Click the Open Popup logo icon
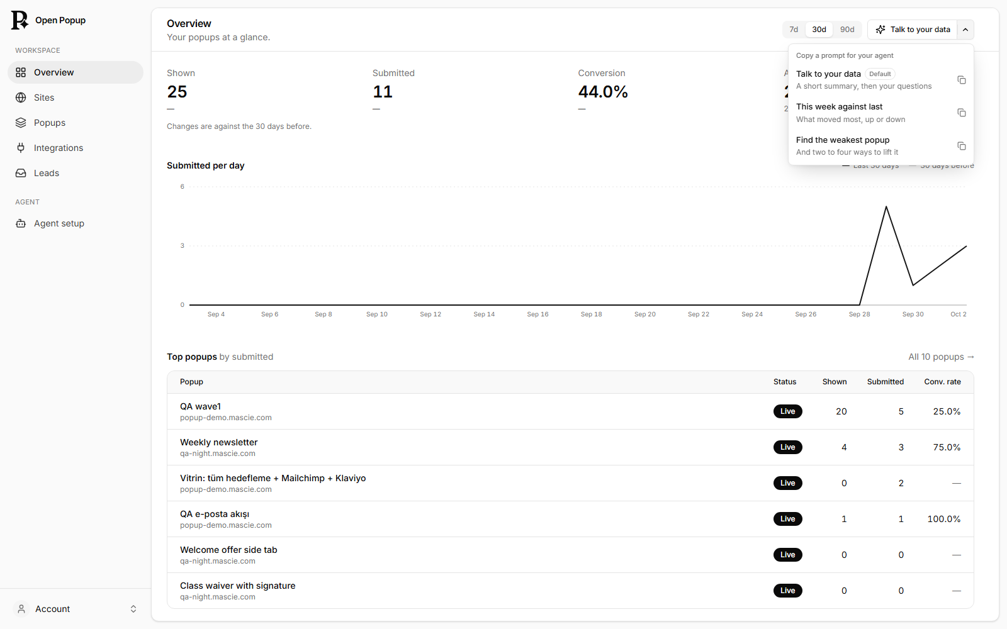Screen dimensions: 1007x629 (20, 20)
